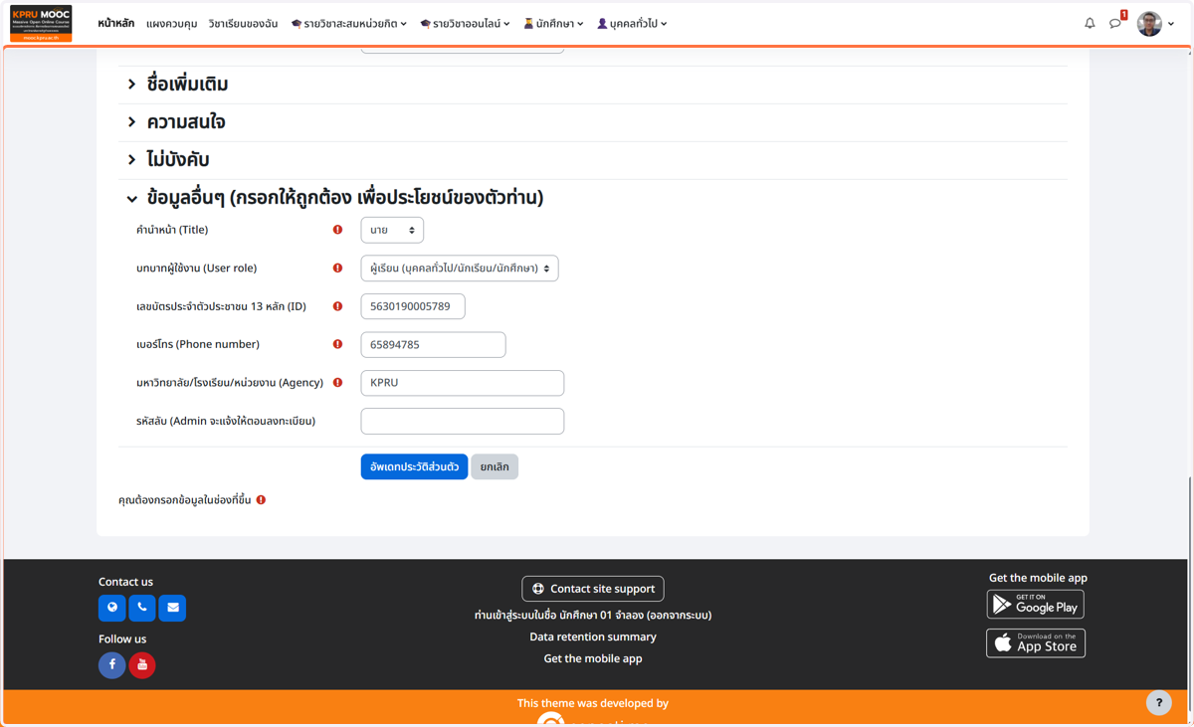The height and width of the screenshot is (727, 1194).
Task: Click the help question mark button
Action: 1158,703
